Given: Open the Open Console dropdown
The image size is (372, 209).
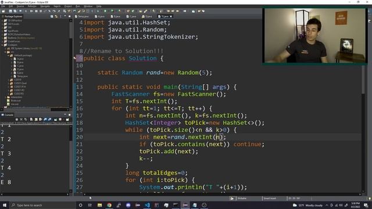Looking at the screenshot, I should 67,120.
